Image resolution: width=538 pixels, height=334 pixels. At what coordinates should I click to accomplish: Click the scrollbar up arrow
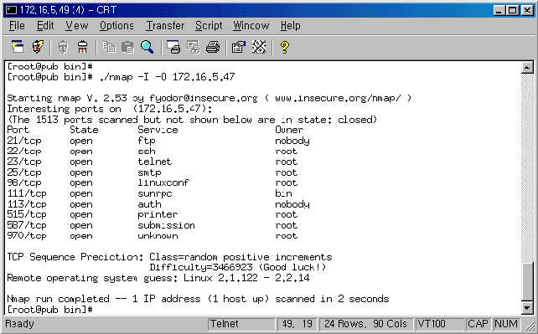(x=527, y=67)
